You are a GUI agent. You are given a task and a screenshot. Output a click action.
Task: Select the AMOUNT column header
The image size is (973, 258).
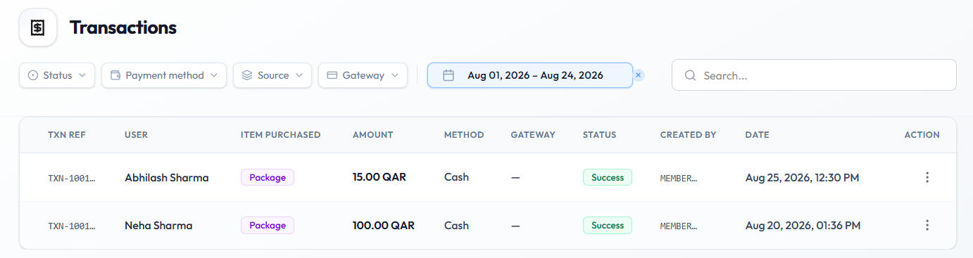click(373, 135)
